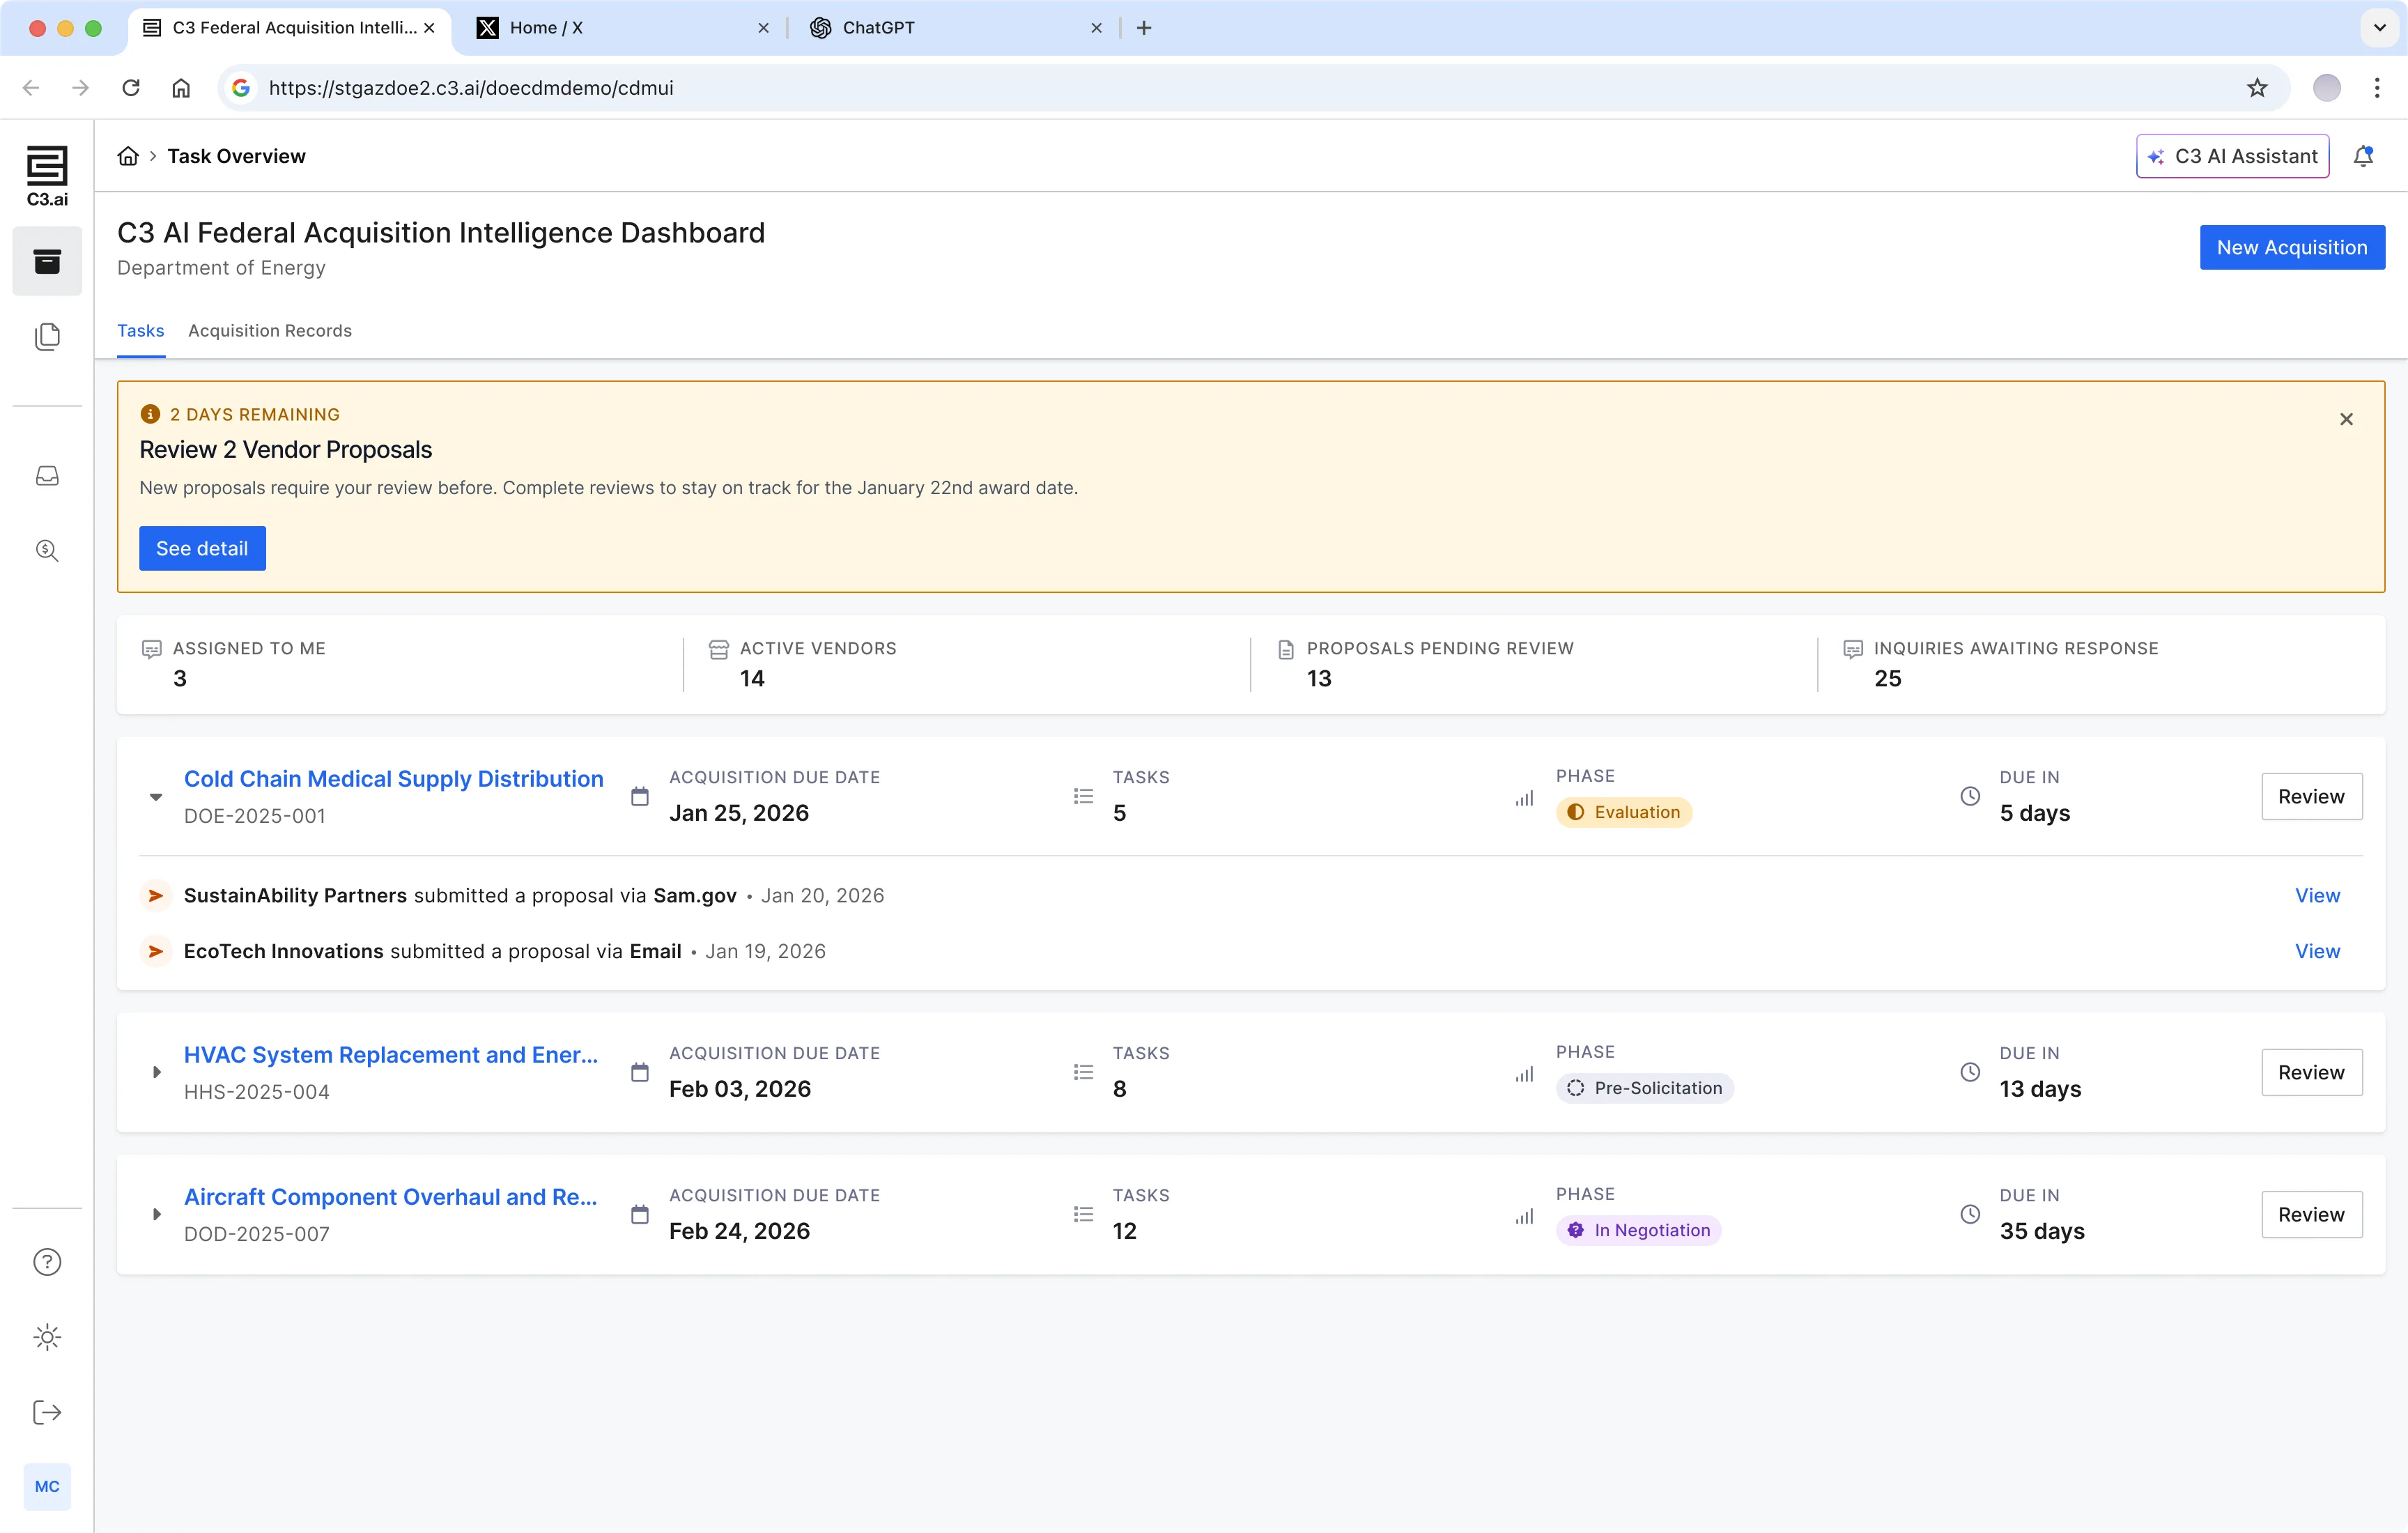Click the Evaluation phase badge
The width and height of the screenshot is (2408, 1533).
coord(1624,813)
